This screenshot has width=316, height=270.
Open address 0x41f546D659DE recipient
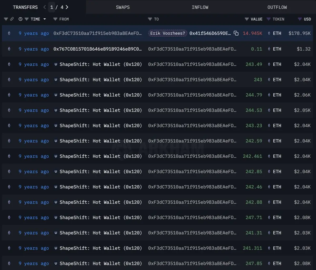tap(210, 33)
